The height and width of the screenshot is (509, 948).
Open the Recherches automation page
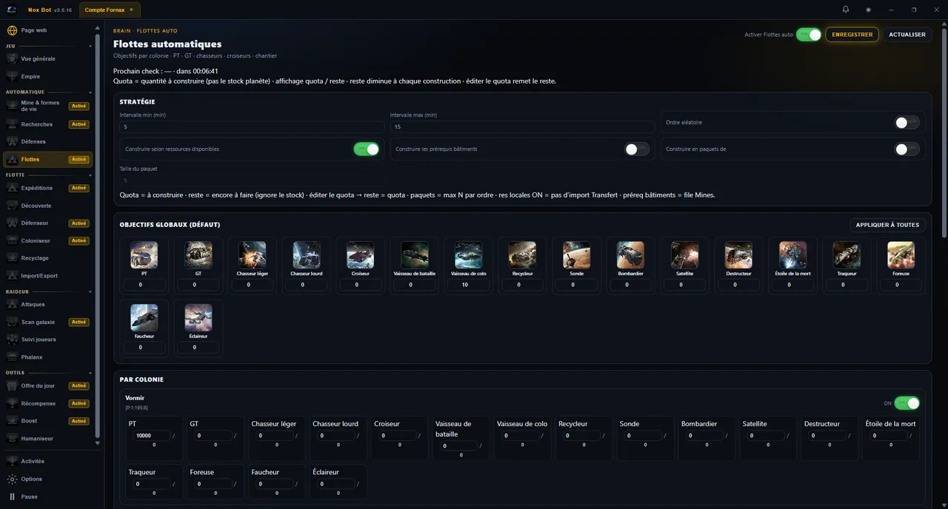click(x=48, y=124)
